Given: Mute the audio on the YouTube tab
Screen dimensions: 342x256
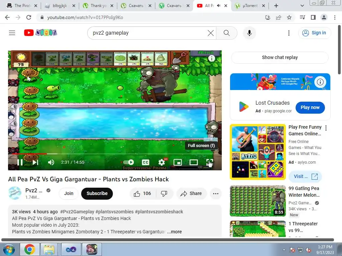Looking at the screenshot, I should click(x=218, y=6).
